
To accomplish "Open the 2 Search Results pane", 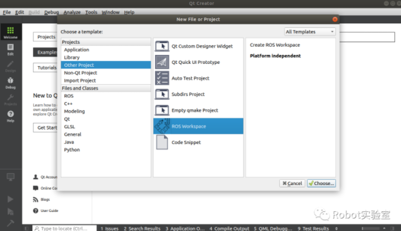I will pos(142,229).
